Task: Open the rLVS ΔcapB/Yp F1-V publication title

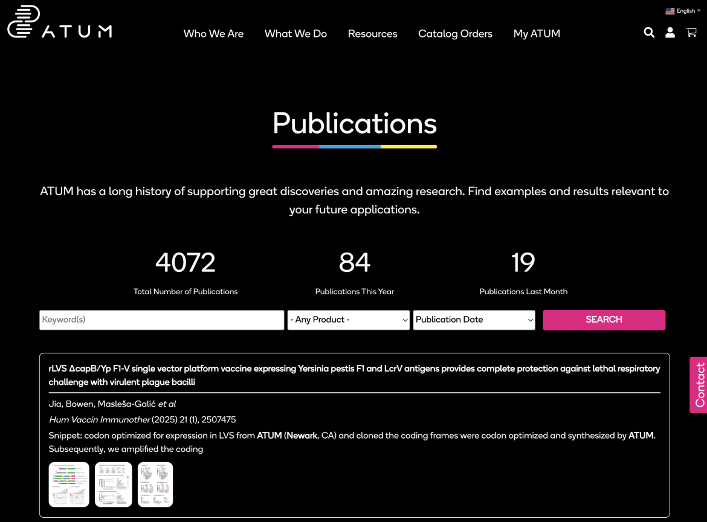Action: point(354,375)
